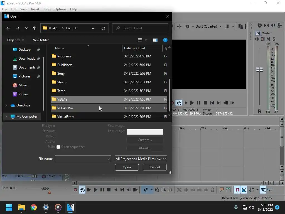Screen dimensions: 285x214
Task: Show the preview pane icon
Action: point(155,40)
